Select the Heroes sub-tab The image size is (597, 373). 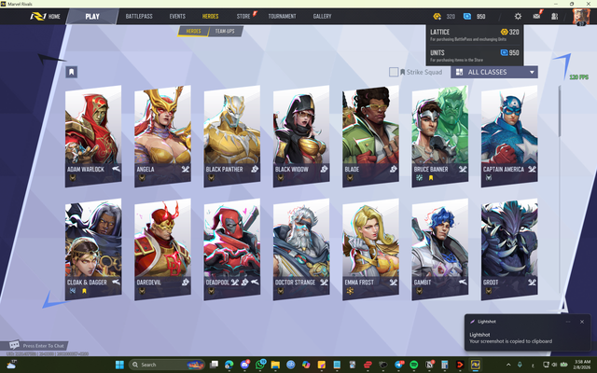pyautogui.click(x=193, y=31)
